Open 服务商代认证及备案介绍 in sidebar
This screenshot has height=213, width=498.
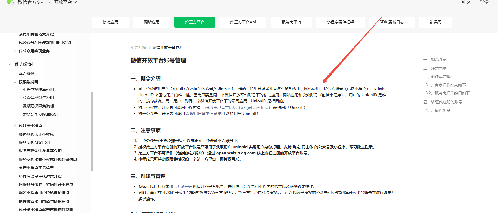(x=40, y=151)
